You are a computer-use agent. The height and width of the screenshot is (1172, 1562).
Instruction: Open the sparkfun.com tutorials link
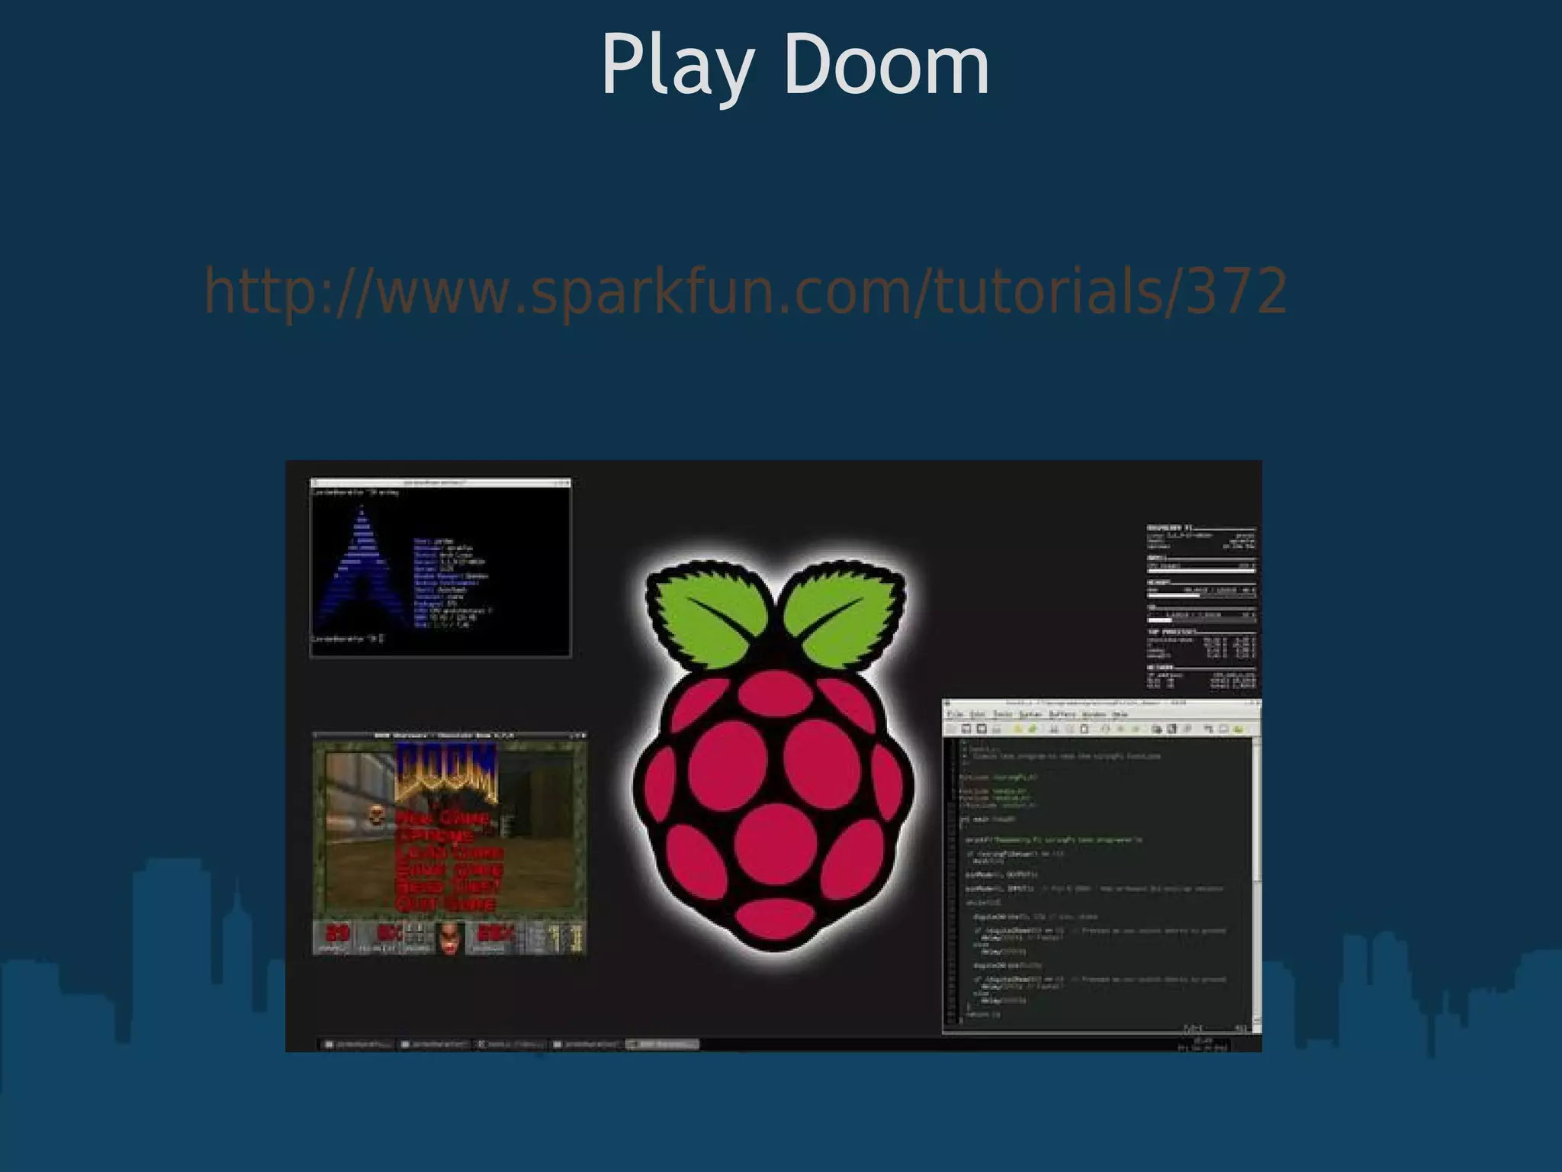pos(745,291)
